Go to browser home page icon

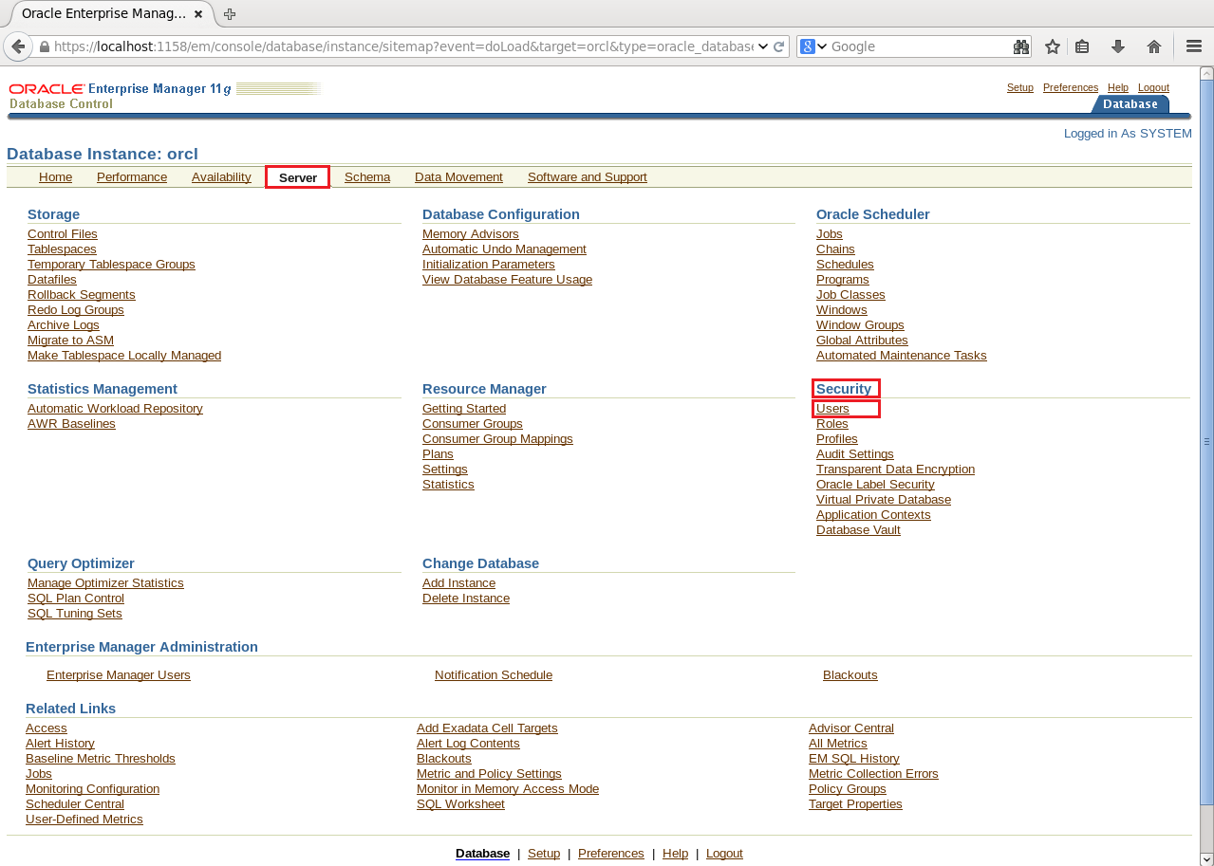tap(1154, 46)
